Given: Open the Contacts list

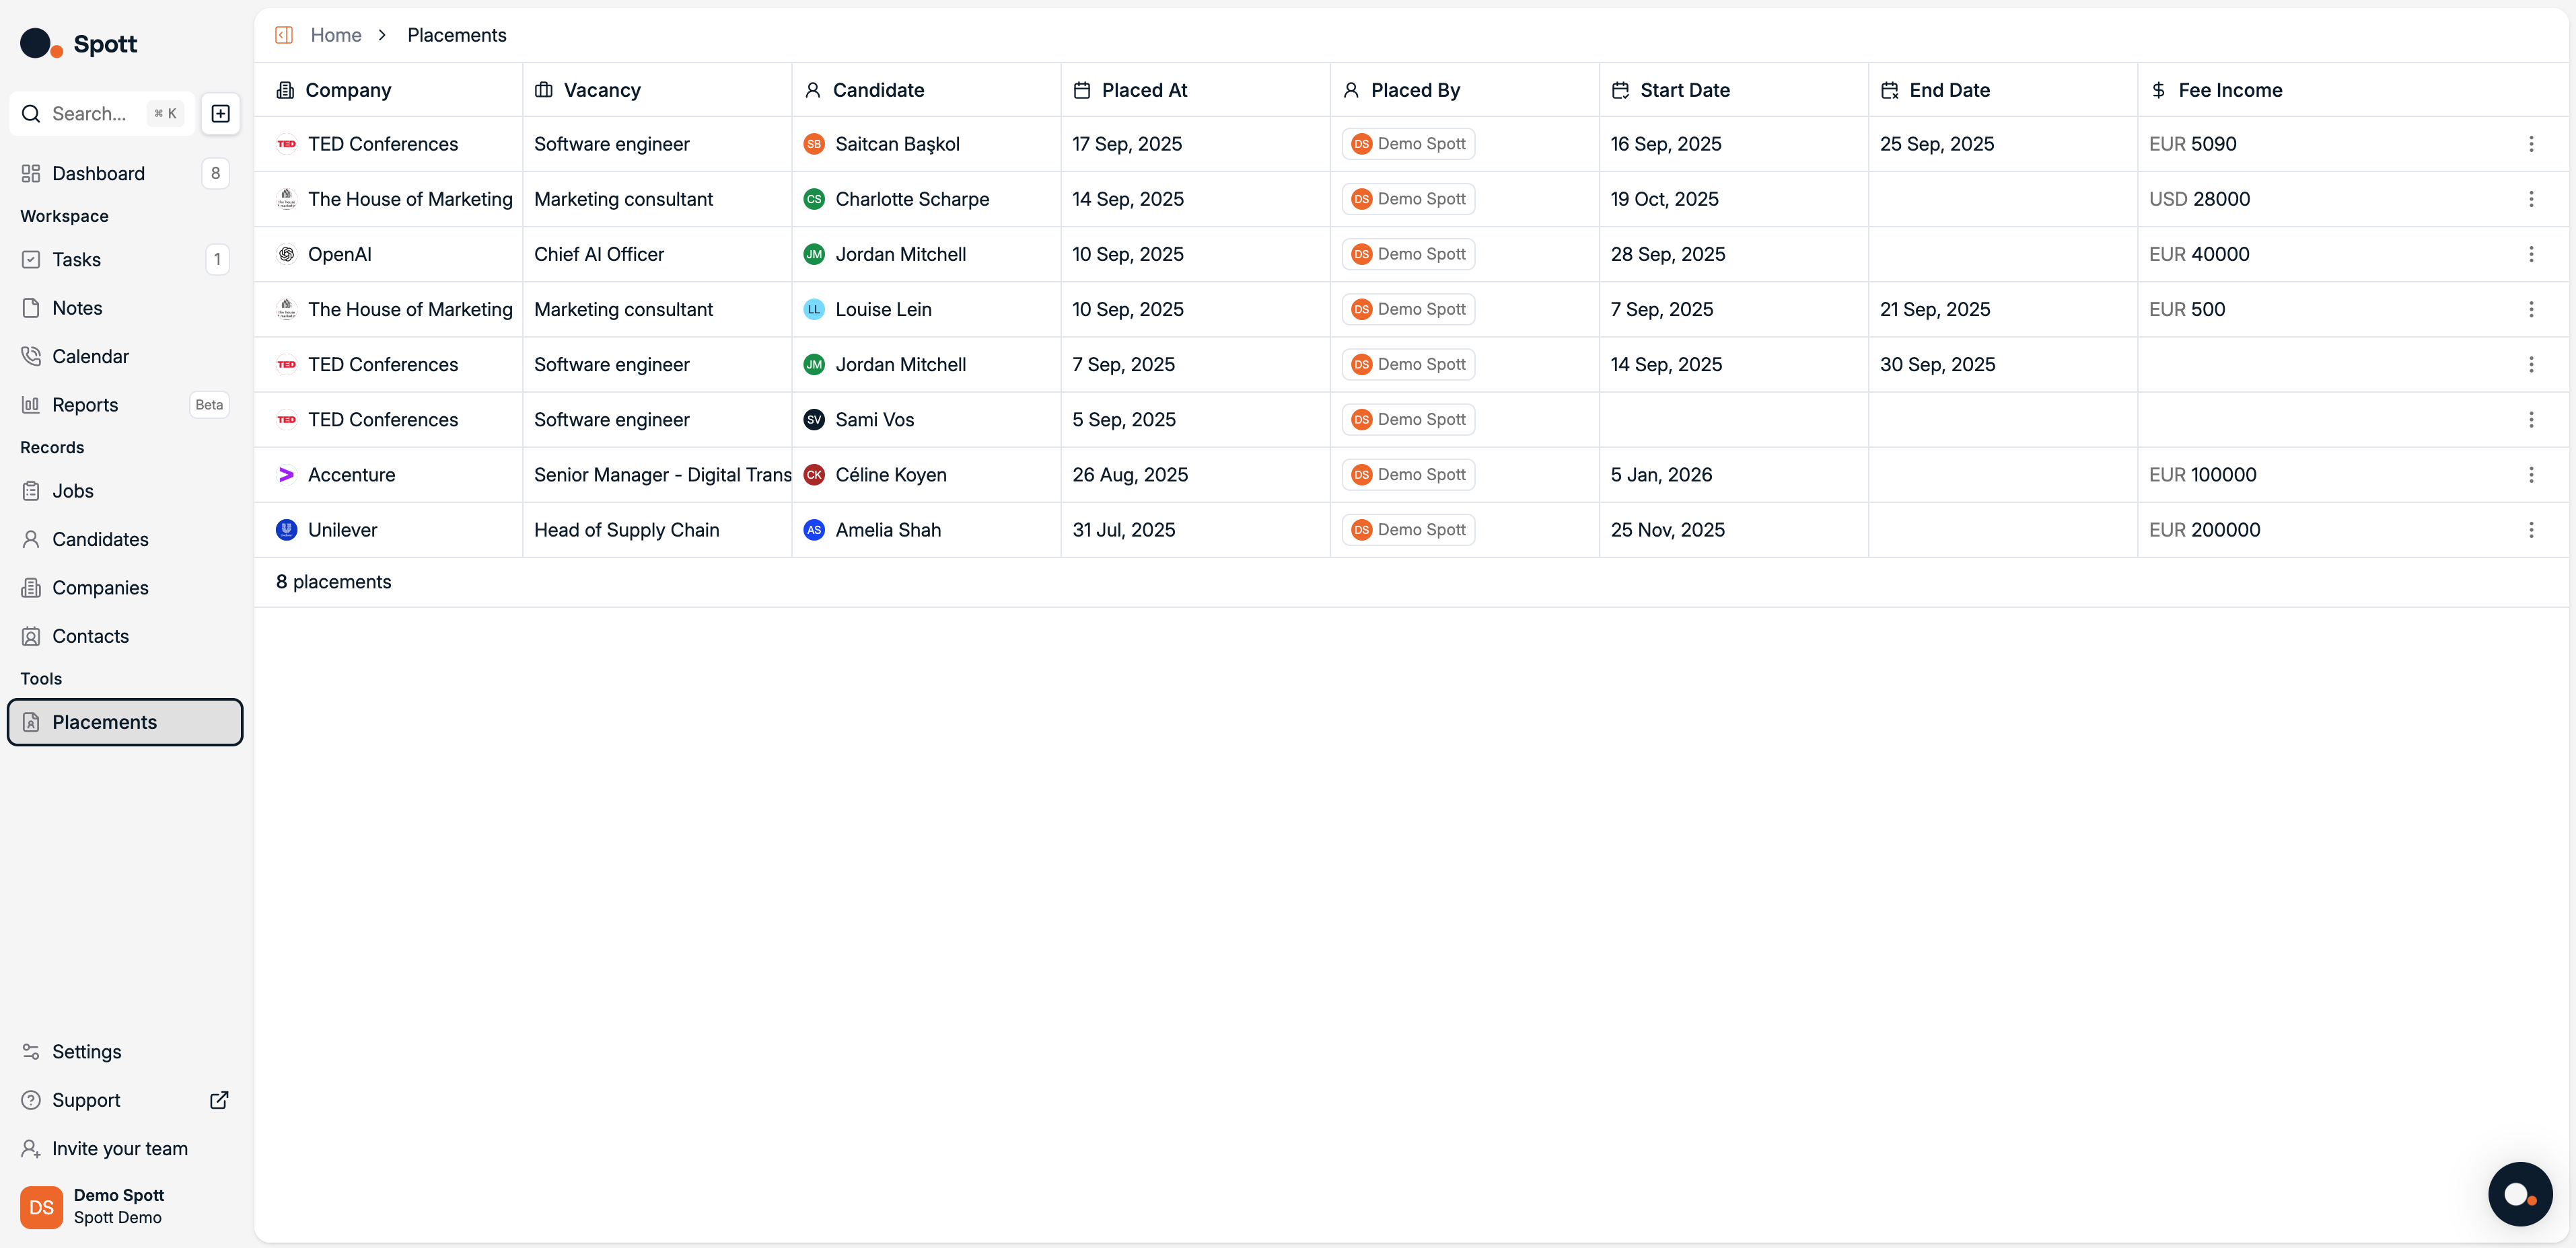Looking at the screenshot, I should coord(124,637).
